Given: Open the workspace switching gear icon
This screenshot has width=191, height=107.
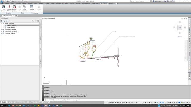Looking at the screenshot, I should [x=173, y=103].
